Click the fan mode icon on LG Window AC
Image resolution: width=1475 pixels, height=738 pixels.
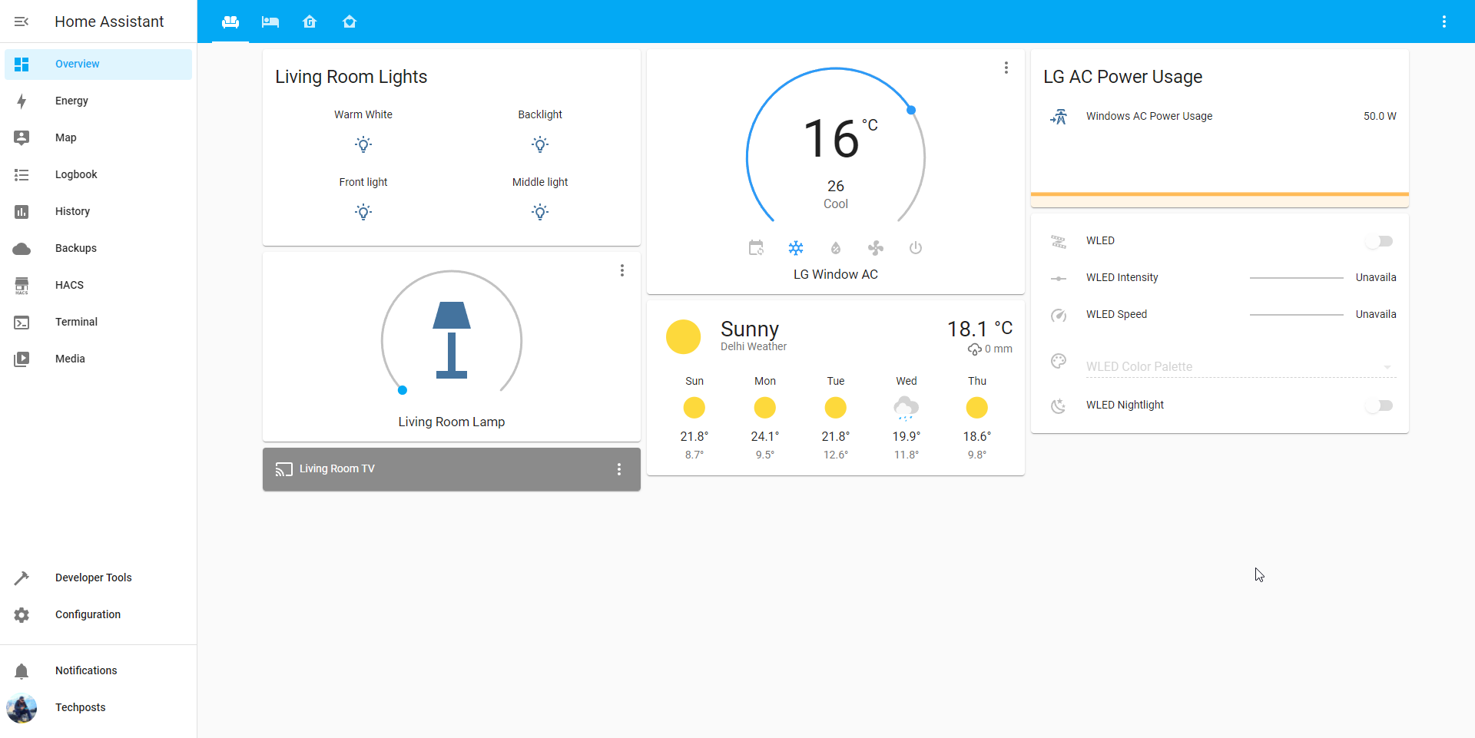(876, 247)
